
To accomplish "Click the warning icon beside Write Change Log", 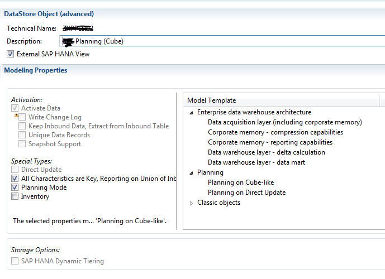I will 17,115.
